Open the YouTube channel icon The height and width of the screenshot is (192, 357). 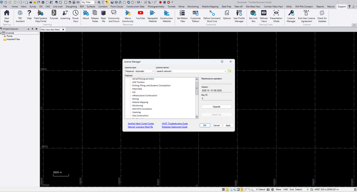[140, 15]
